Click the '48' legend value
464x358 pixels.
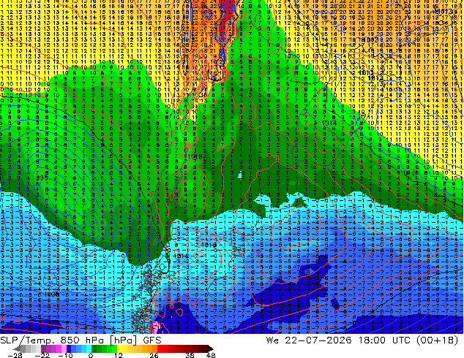click(x=211, y=355)
